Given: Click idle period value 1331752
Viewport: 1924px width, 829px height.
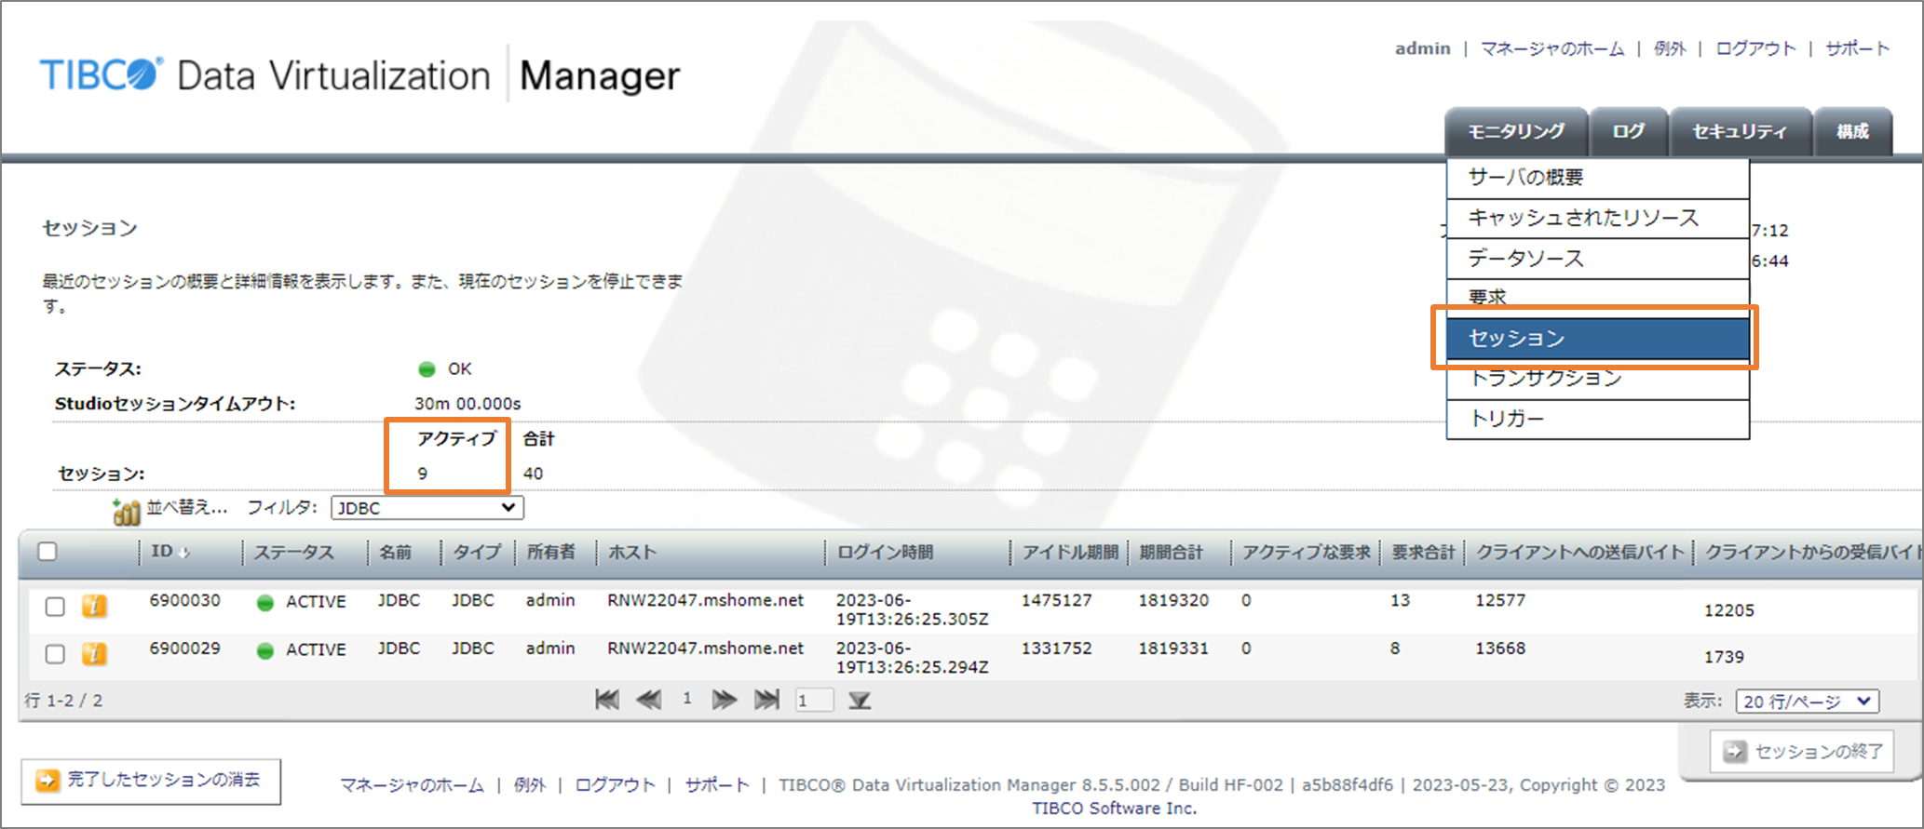Looking at the screenshot, I should (x=1057, y=648).
